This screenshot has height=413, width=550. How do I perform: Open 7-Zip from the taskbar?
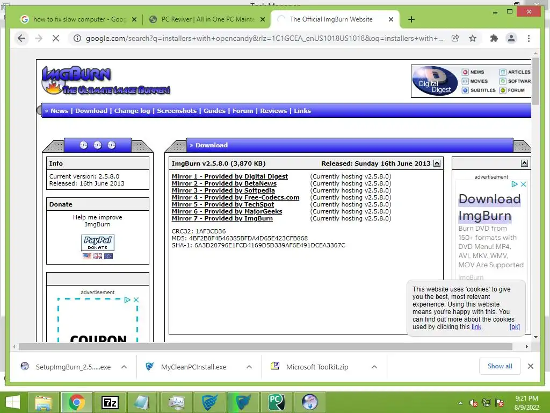(110, 402)
